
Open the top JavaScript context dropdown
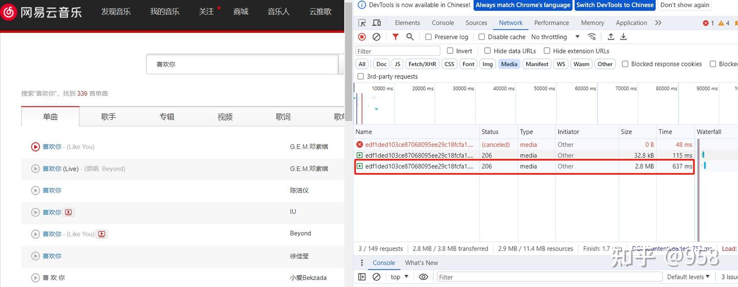pos(400,277)
